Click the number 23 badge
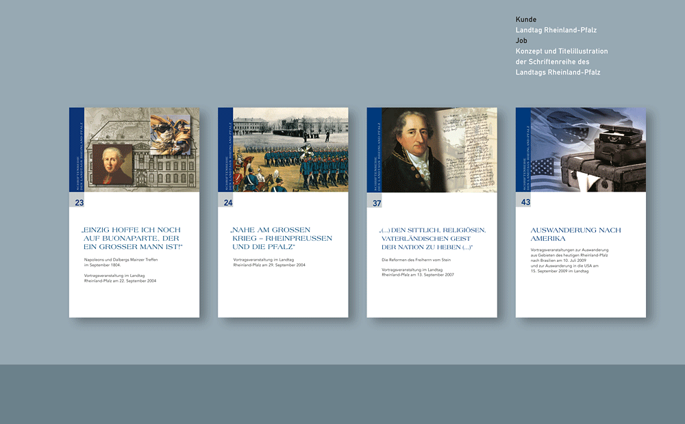 (79, 202)
